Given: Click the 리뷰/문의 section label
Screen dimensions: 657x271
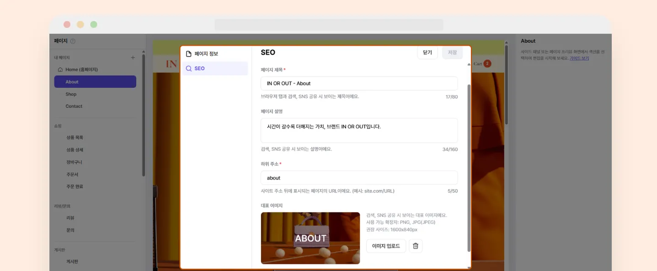Looking at the screenshot, I should 62,206.
